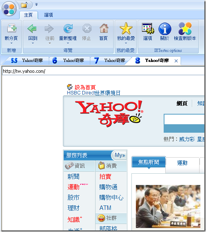Click the 關於 about info icon
Image resolution: width=206 pixels, height=232 pixels.
coord(165,29)
